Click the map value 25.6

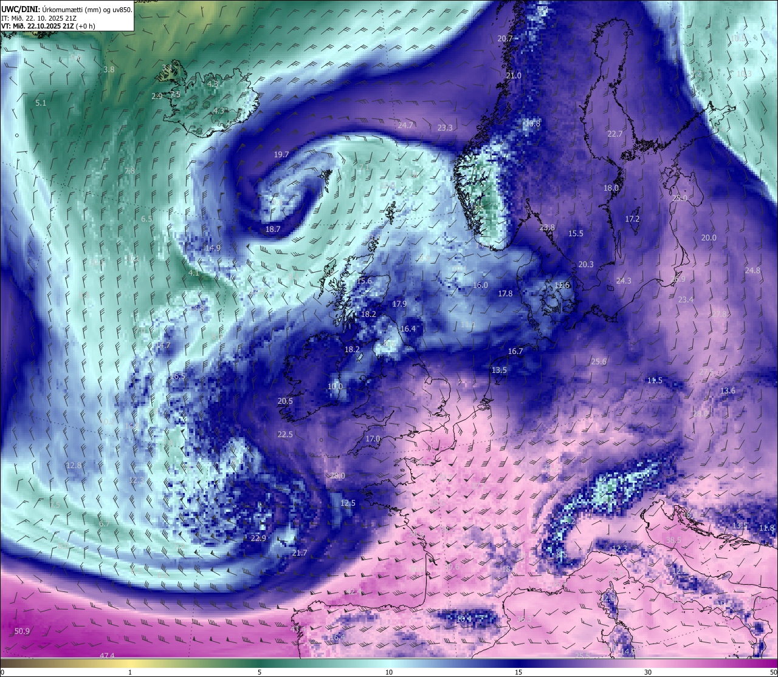coord(599,362)
